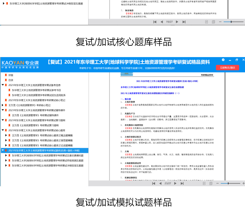
Task: Select 王万茂 考研复试复习提纲 entry
Action: [35, 125]
